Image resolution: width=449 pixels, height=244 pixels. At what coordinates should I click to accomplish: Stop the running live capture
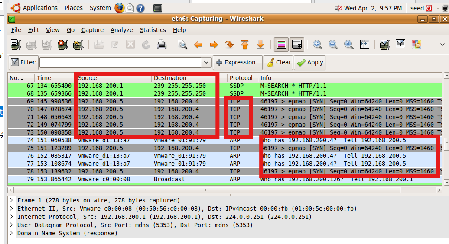click(62, 45)
